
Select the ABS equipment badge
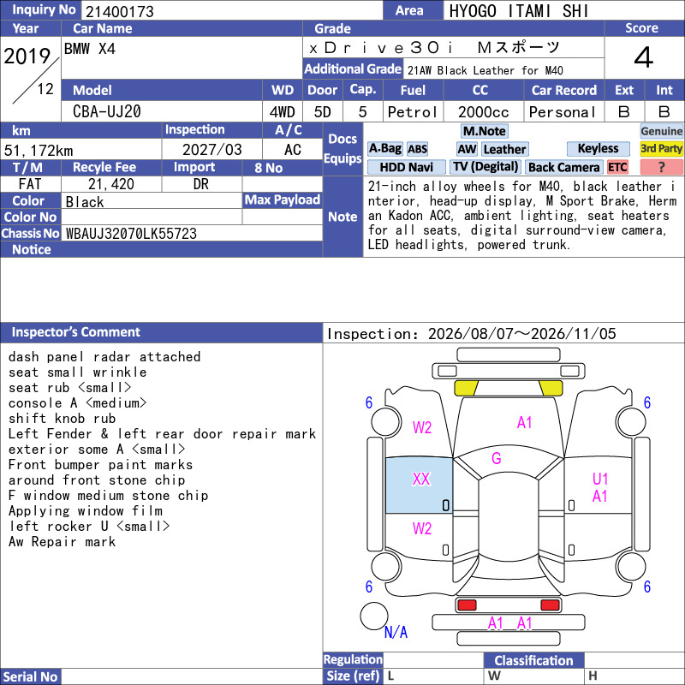tap(417, 149)
